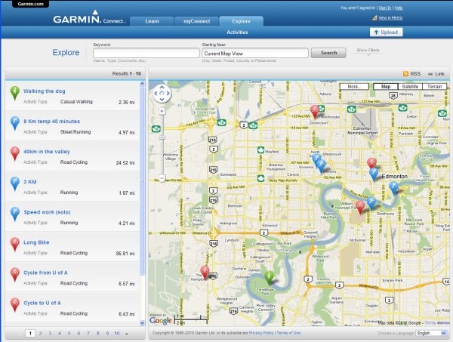Click the Garmin.com tab at top left
The image size is (453, 342).
31,4
